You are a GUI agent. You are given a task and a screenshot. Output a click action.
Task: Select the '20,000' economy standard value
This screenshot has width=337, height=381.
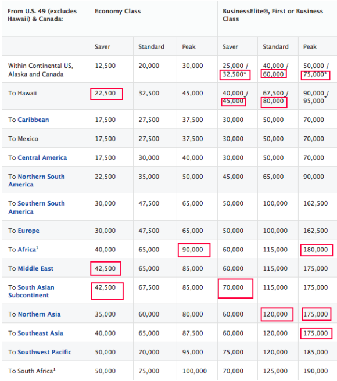[x=149, y=66]
